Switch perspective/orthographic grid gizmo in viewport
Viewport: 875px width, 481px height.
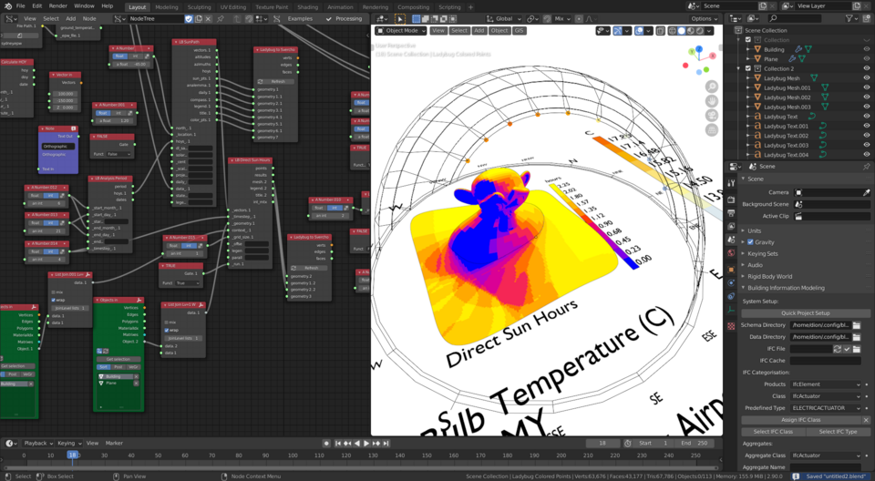[712, 130]
